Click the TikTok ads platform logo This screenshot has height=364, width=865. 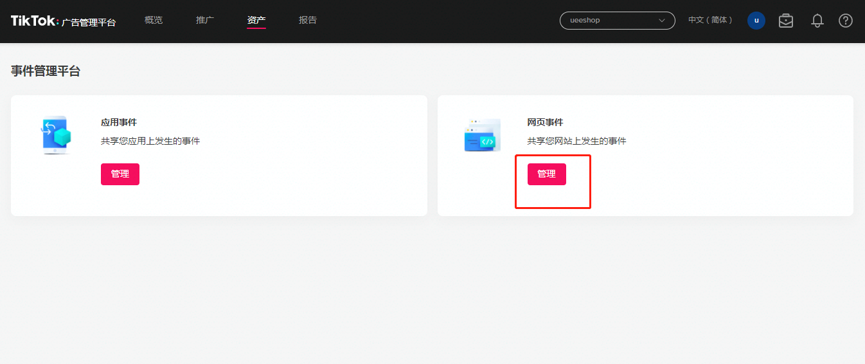coord(63,21)
